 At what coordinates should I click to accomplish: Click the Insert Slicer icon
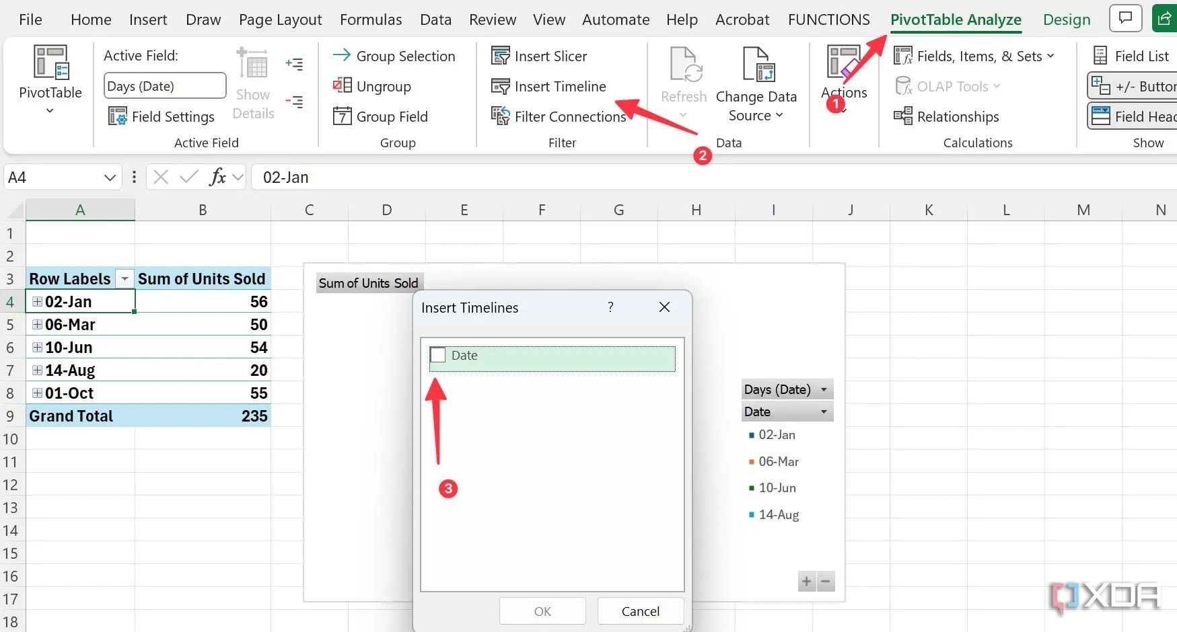[501, 55]
